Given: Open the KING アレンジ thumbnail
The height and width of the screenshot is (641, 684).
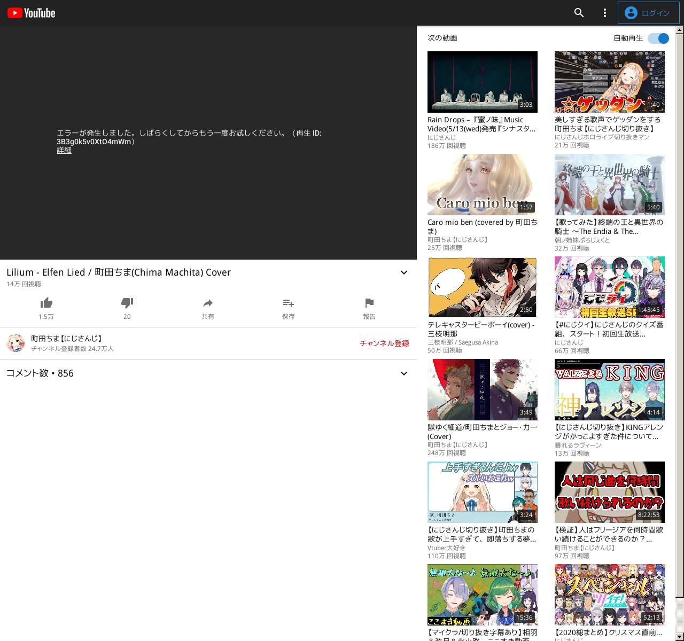Looking at the screenshot, I should (610, 389).
